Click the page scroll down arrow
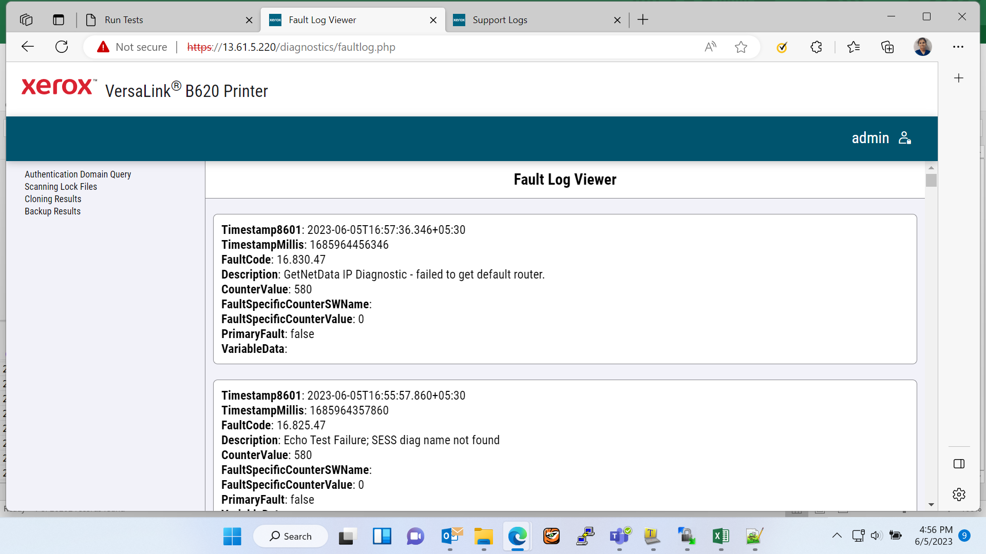Screen dimensions: 986x554 (931, 505)
